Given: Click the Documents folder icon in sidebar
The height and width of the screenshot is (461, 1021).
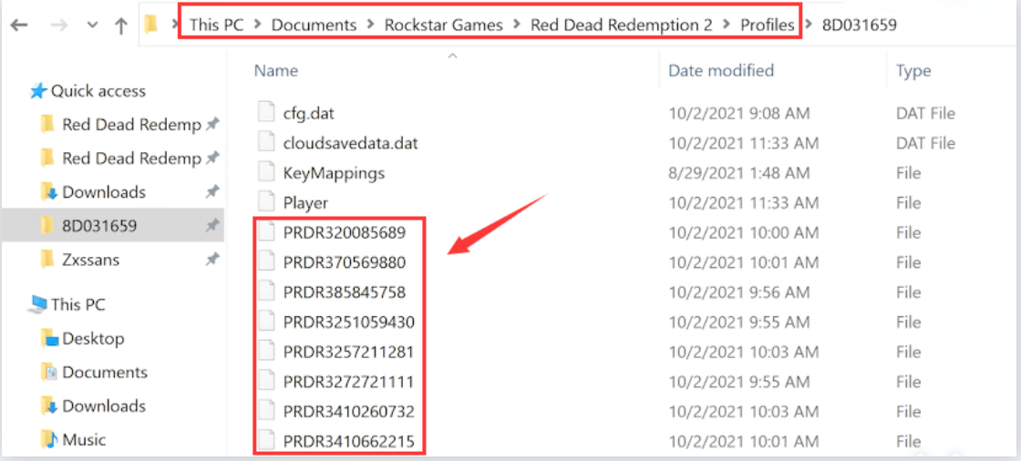Looking at the screenshot, I should pyautogui.click(x=50, y=373).
